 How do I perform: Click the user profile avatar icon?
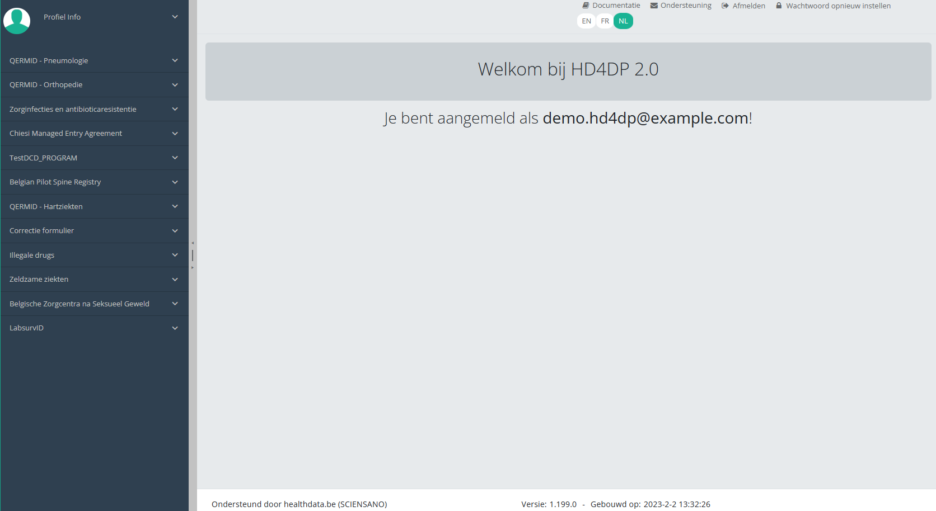(17, 21)
